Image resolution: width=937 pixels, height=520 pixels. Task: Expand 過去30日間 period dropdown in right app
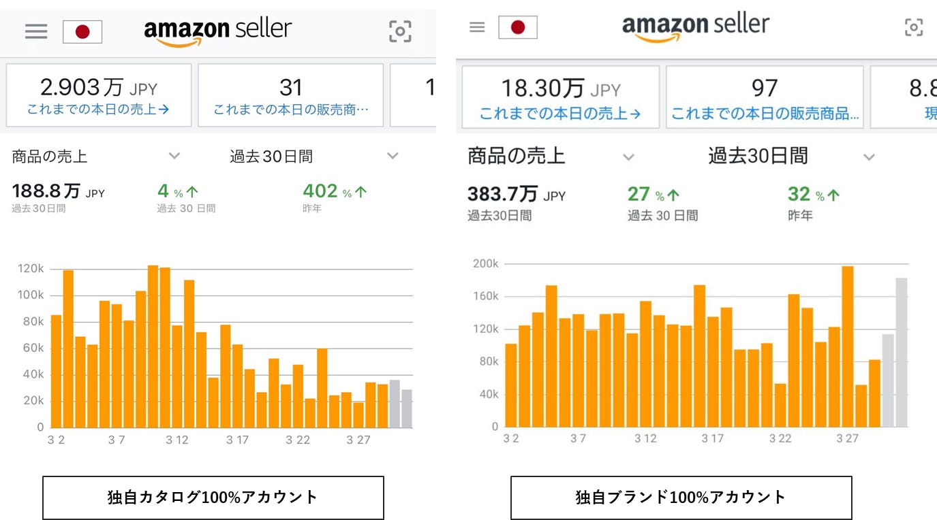(869, 157)
